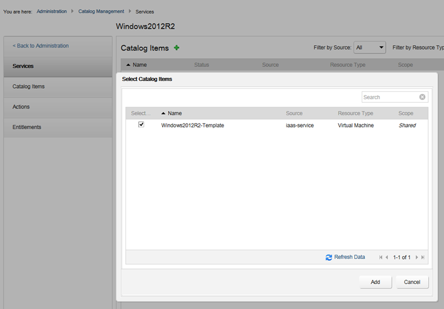Click the Services breadcrumb text
The image size is (444, 309).
pos(145,12)
